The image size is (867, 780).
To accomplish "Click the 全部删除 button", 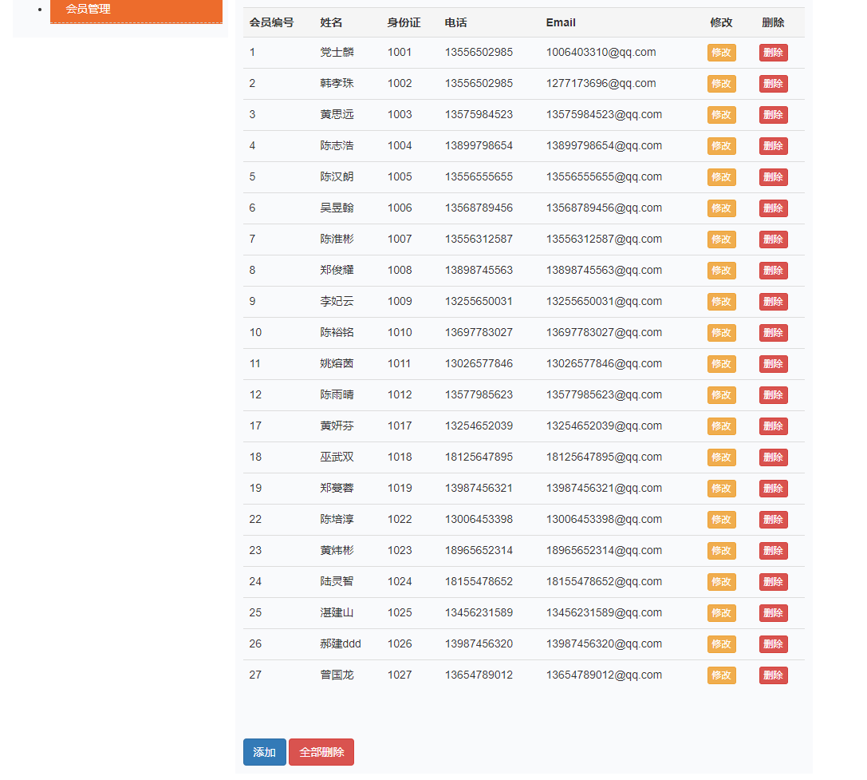I will pyautogui.click(x=321, y=751).
